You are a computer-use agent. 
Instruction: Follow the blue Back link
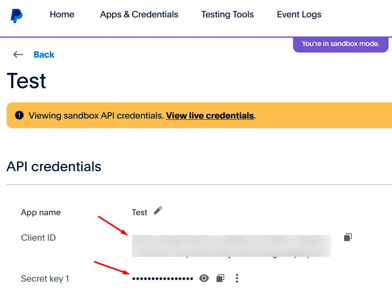44,54
